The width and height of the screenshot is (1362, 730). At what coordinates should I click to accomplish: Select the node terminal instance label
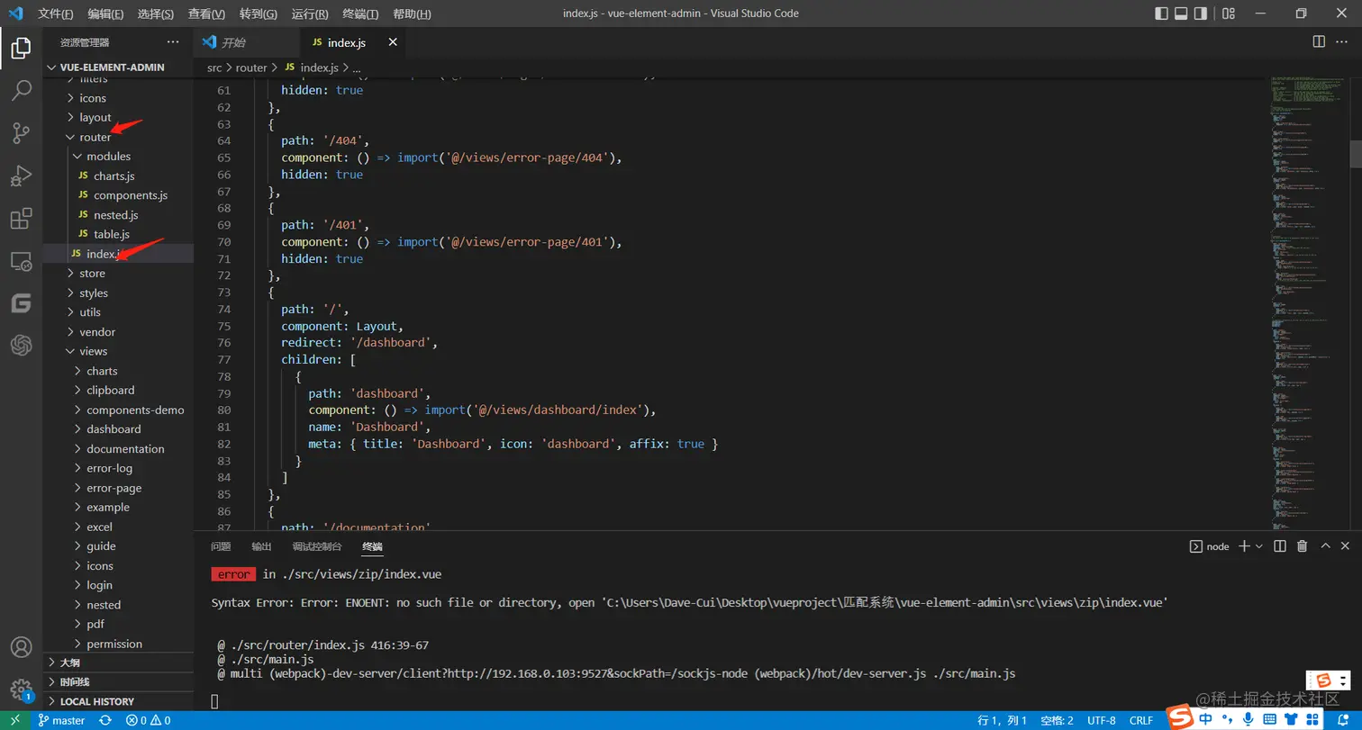tap(1210, 546)
